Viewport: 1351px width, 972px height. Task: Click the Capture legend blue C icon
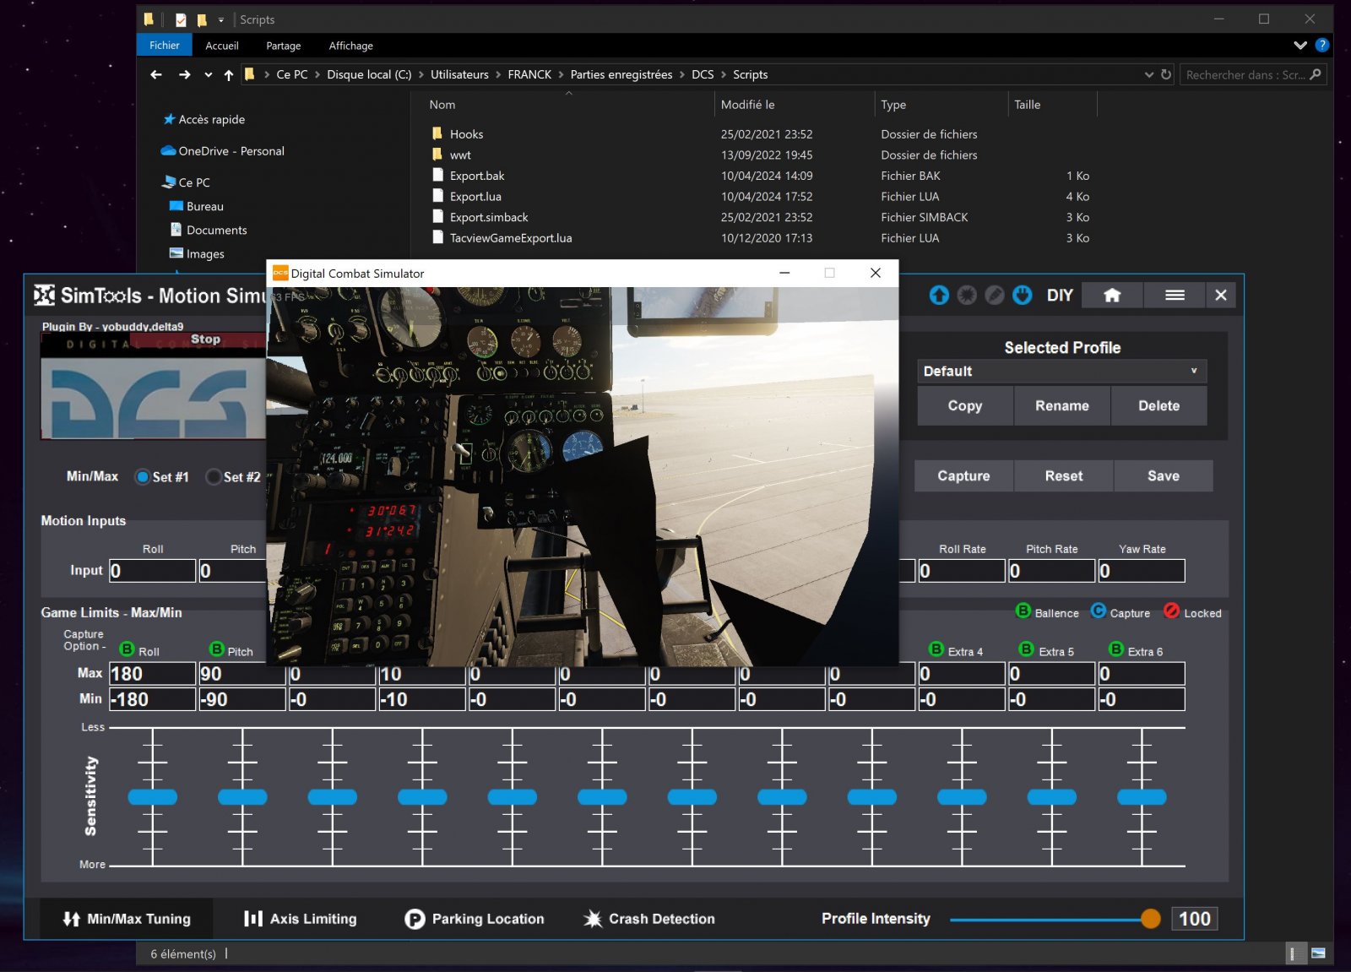point(1099,611)
